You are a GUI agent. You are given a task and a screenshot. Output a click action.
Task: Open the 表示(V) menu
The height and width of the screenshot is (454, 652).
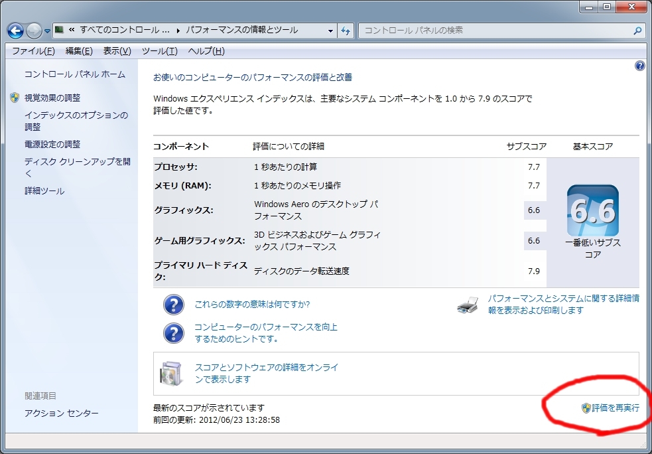pos(117,51)
